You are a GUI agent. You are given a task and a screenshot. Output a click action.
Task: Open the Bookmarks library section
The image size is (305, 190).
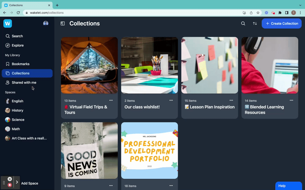coord(21,64)
